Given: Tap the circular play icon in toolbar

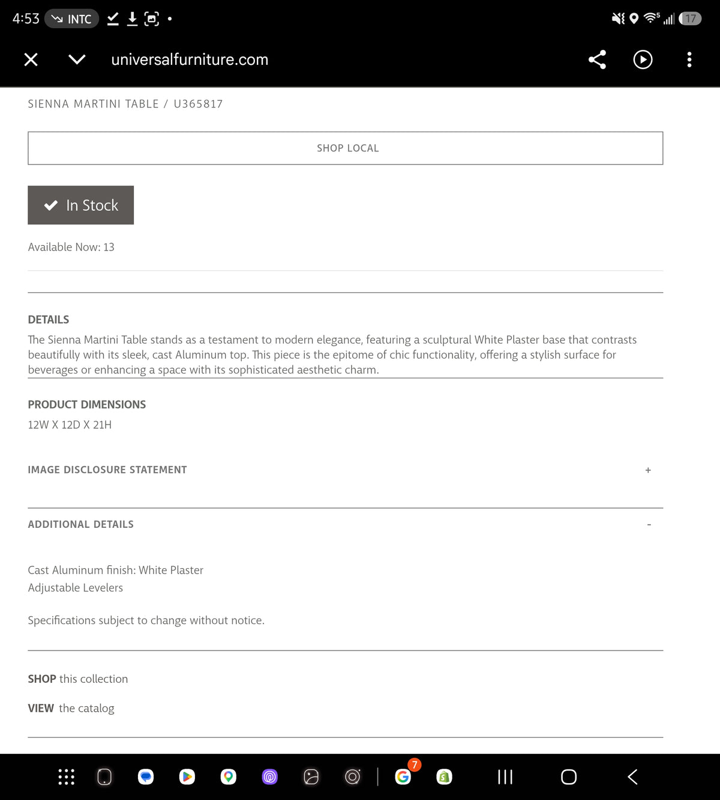Looking at the screenshot, I should coord(643,59).
